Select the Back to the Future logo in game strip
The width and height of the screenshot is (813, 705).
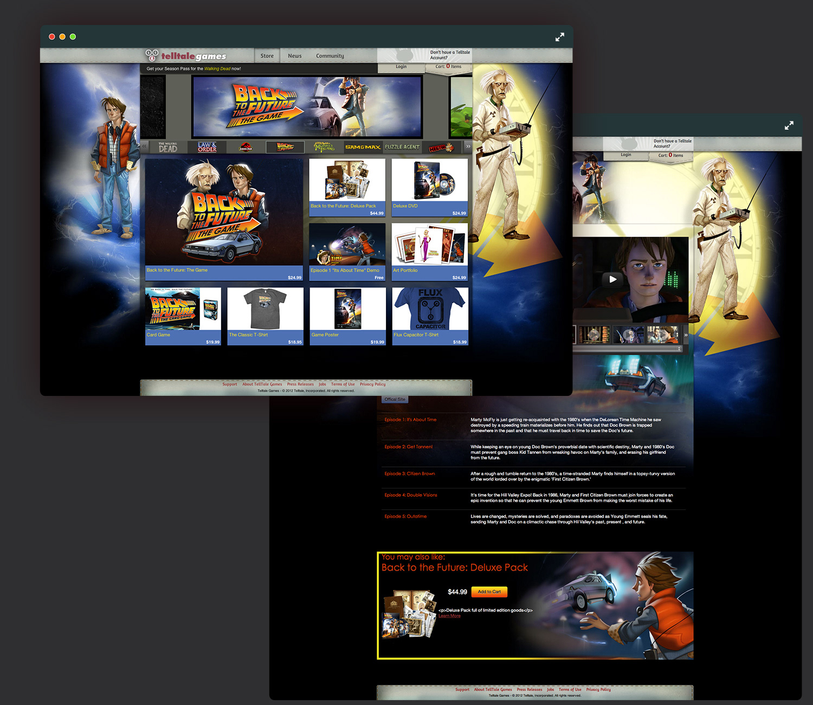click(285, 147)
